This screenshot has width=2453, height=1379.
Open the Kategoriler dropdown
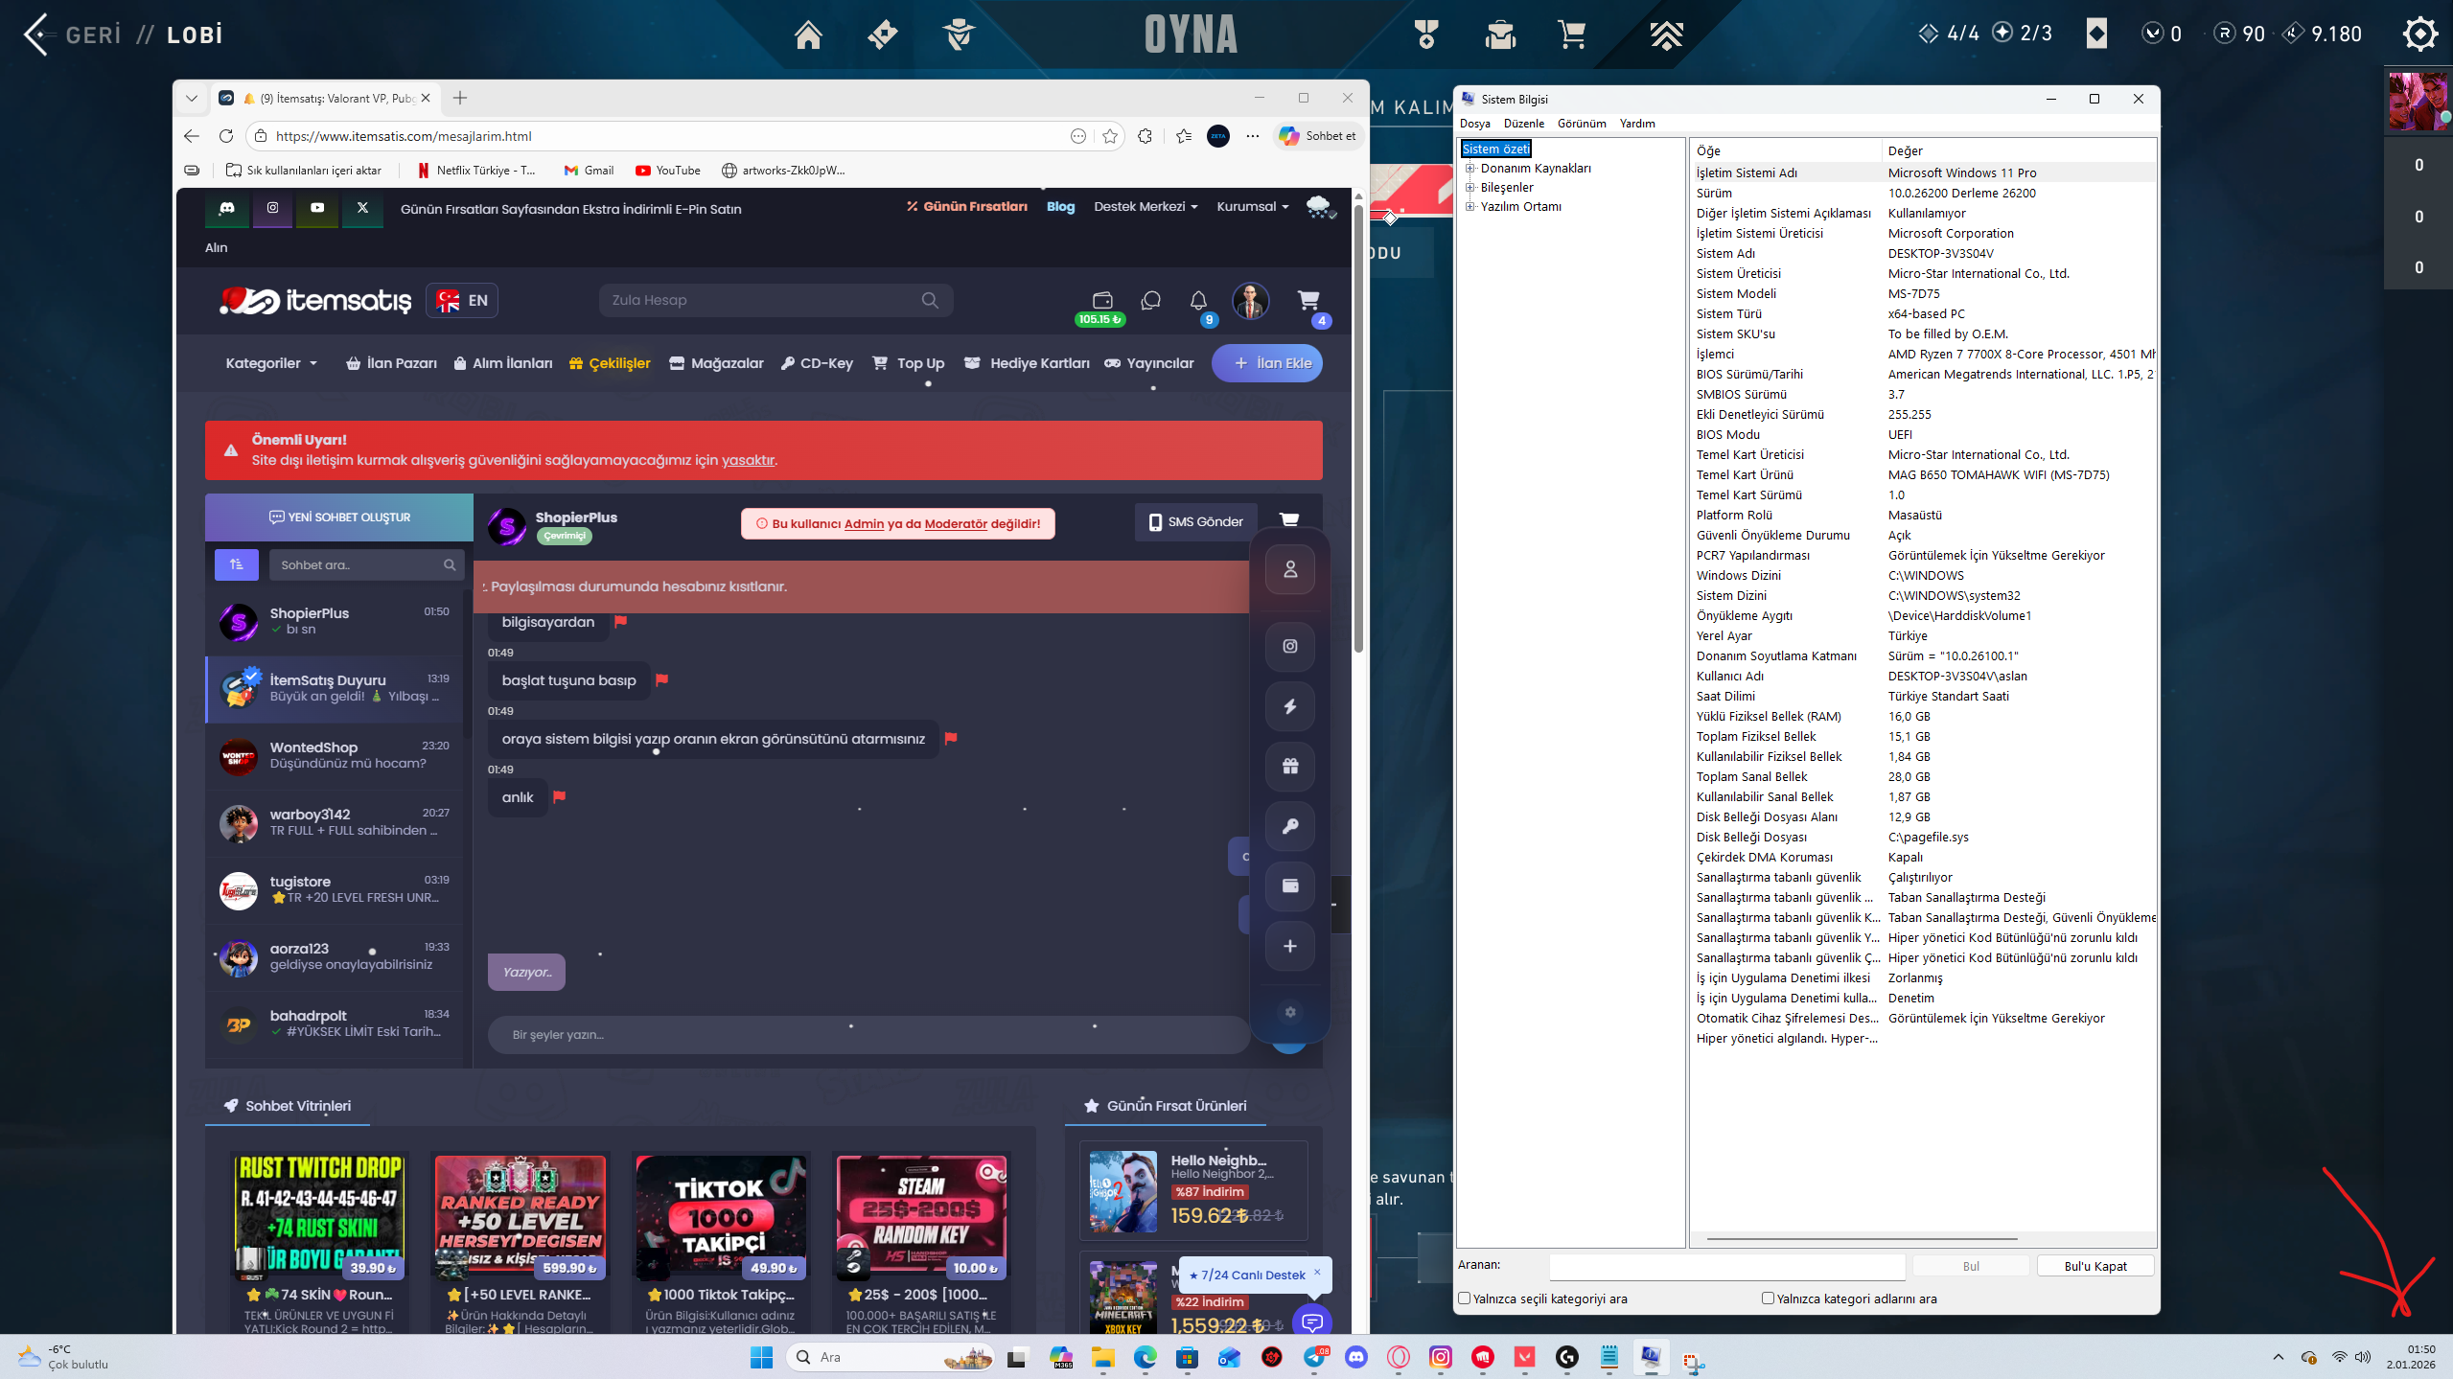271,363
